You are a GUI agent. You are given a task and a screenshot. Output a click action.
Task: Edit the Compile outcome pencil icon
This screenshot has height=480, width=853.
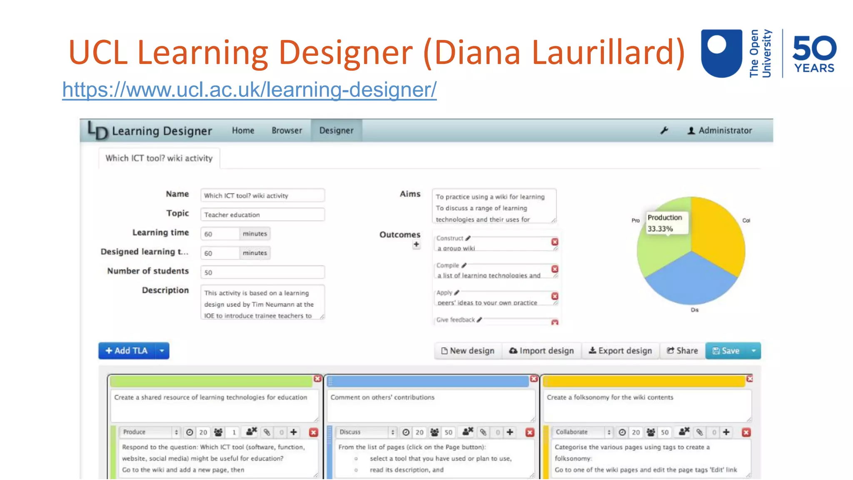[464, 265]
